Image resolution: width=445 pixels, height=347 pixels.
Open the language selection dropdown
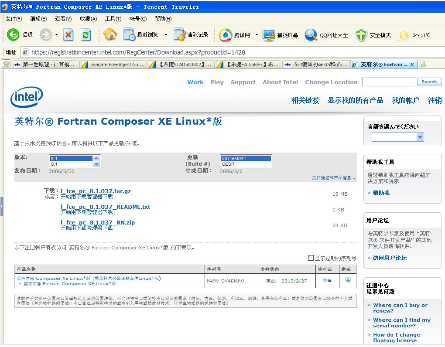[x=397, y=137]
